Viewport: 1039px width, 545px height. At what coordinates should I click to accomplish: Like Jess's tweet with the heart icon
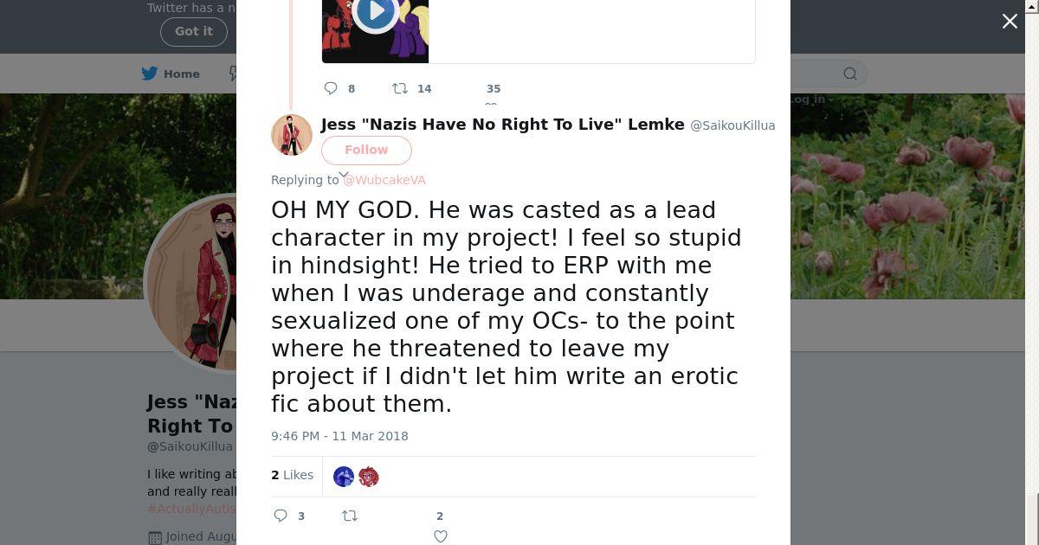(x=440, y=536)
